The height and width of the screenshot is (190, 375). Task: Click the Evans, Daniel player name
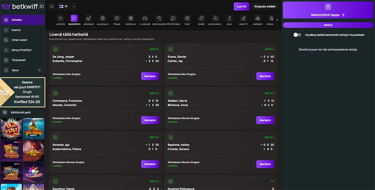177,57
